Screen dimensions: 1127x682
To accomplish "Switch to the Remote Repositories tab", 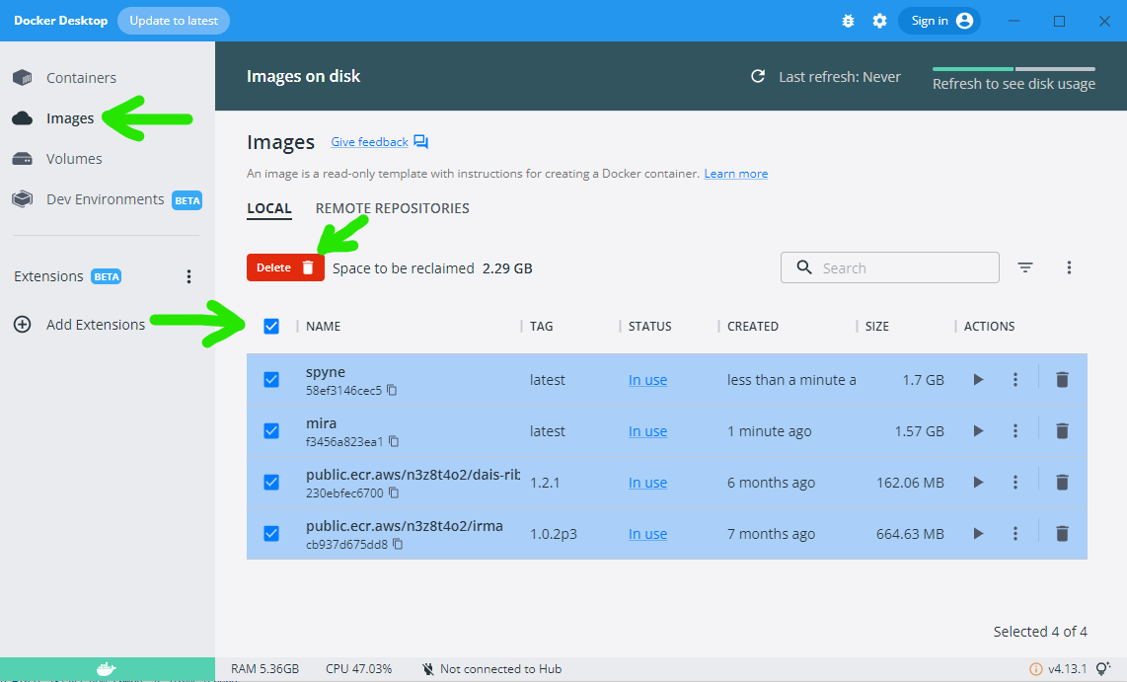I will pos(393,208).
